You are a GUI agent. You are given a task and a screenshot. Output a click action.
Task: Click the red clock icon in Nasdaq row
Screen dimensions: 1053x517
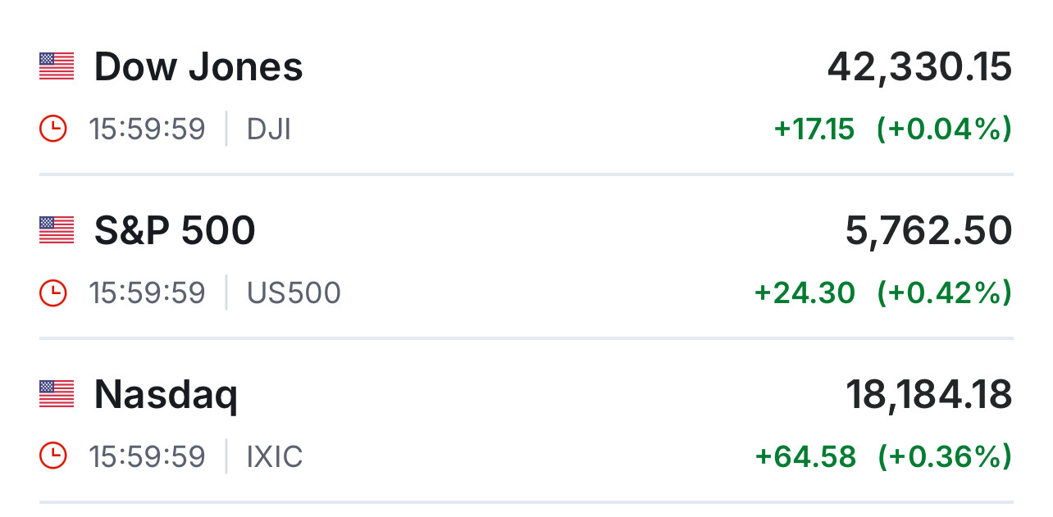point(52,456)
